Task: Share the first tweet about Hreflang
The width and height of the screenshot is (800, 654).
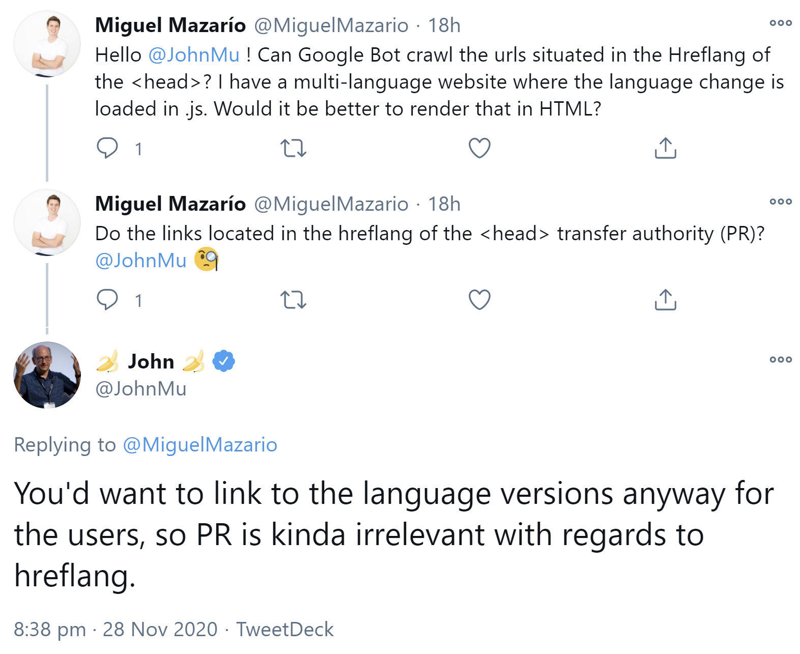Action: [665, 148]
